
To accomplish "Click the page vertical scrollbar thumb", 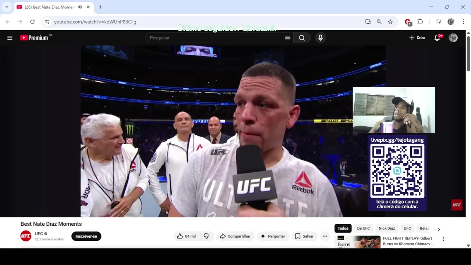I will click(468, 53).
